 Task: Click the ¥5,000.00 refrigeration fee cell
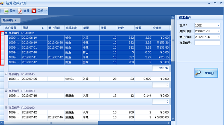click(161, 117)
